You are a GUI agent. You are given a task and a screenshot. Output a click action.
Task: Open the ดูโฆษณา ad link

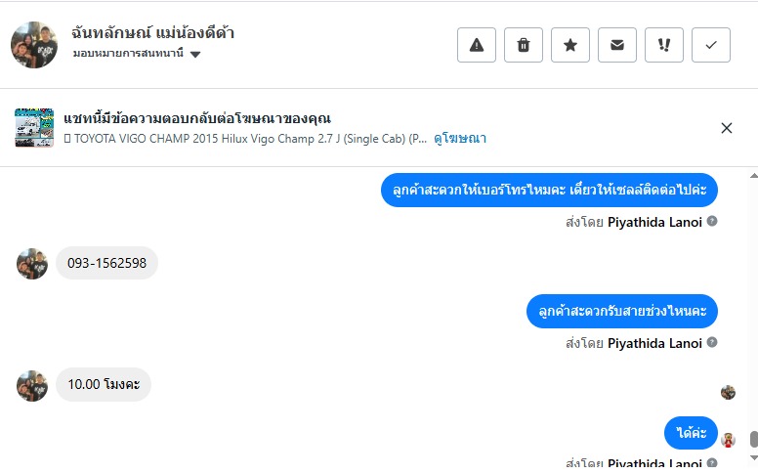tap(460, 139)
